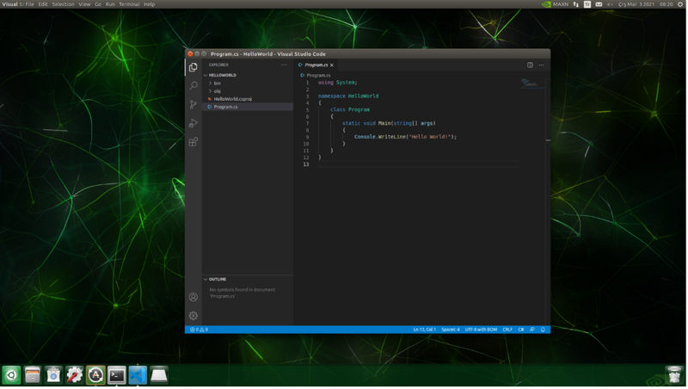Viewport: 688px width, 389px height.
Task: Click line number 9 in gutter
Action: pyautogui.click(x=308, y=138)
